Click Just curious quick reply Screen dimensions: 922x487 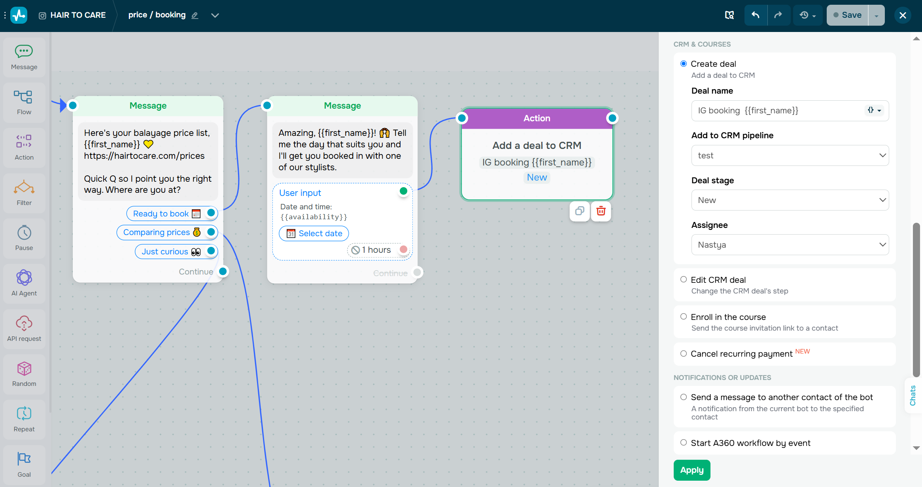(x=176, y=252)
